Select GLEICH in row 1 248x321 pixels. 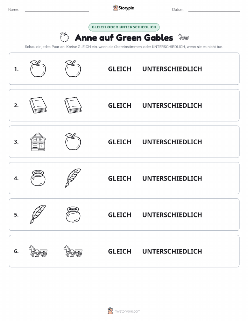tap(120, 69)
